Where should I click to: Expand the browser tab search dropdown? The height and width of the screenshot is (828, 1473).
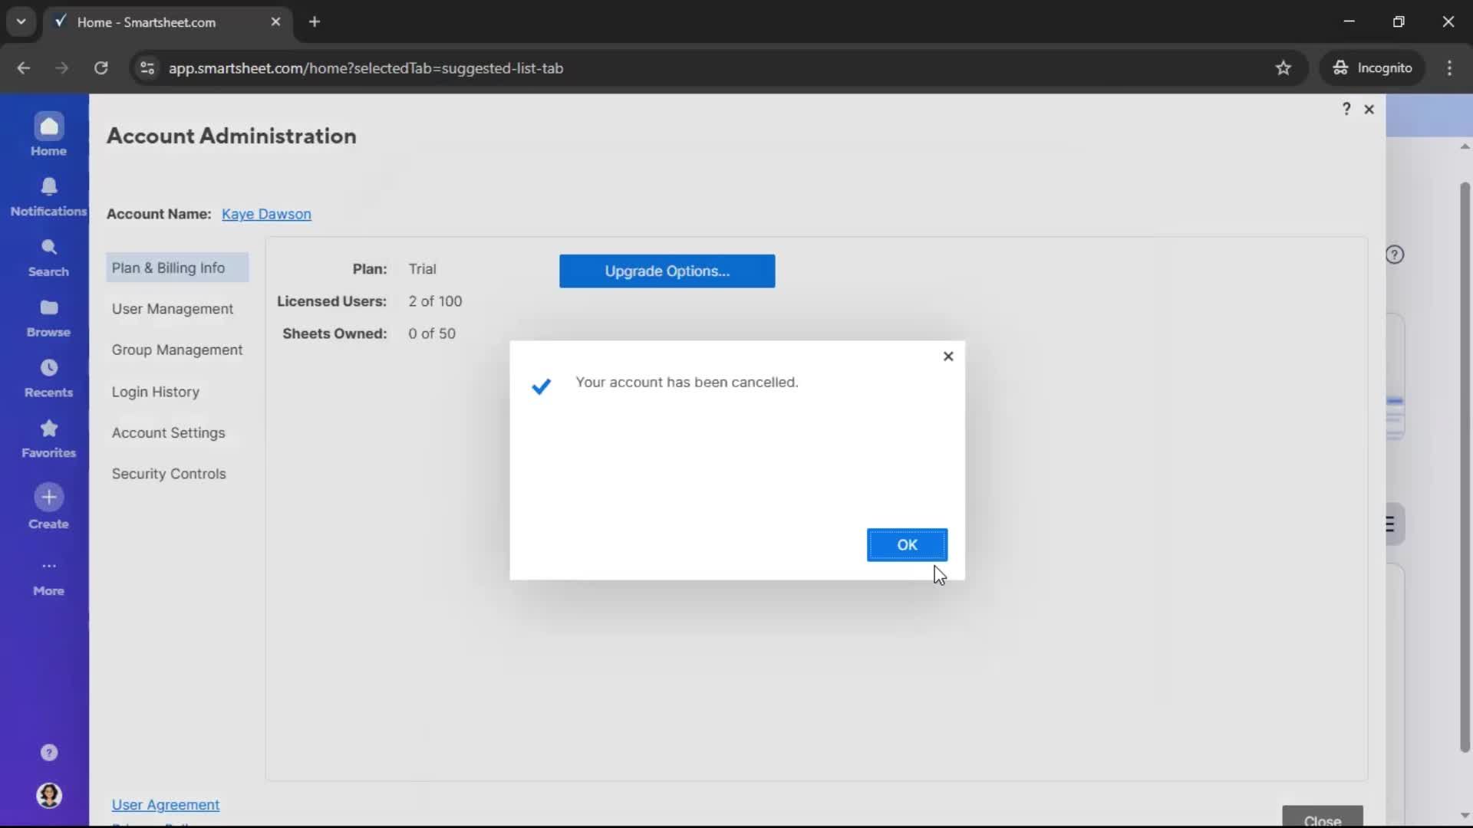[21, 21]
